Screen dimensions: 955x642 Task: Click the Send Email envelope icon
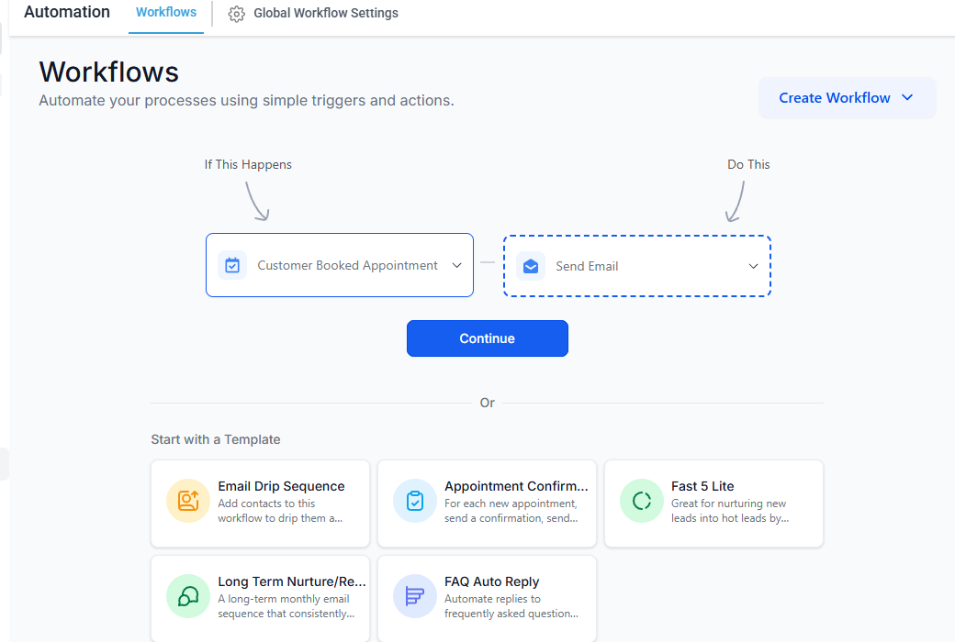[x=531, y=265]
